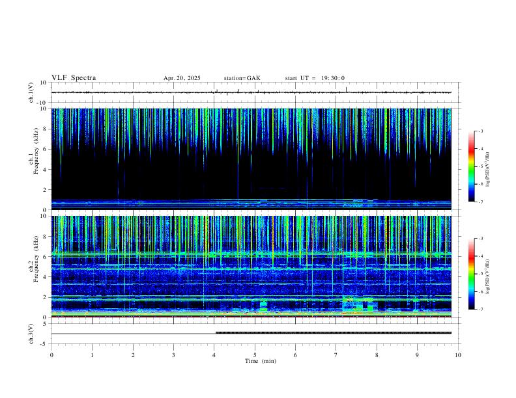The image size is (516, 398).
Task: Click the "ch.1(V)" waveform axis label
Action: [x=32, y=92]
